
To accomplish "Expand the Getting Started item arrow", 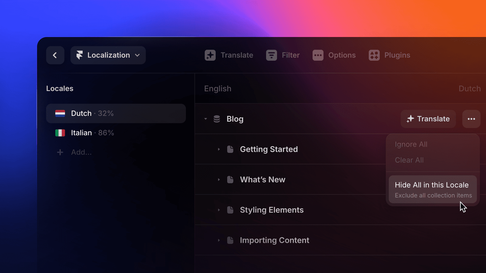I will [219, 149].
